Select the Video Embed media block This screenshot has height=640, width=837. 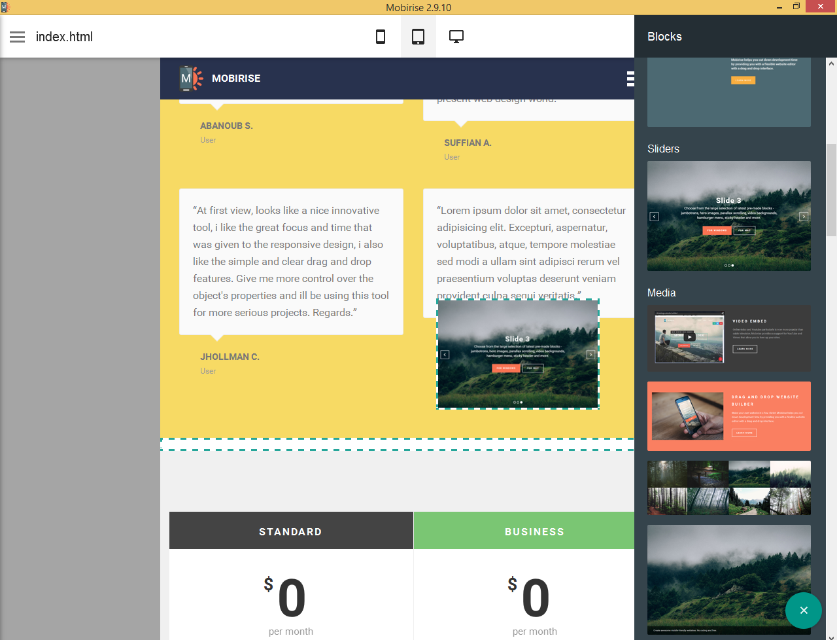[x=729, y=338]
